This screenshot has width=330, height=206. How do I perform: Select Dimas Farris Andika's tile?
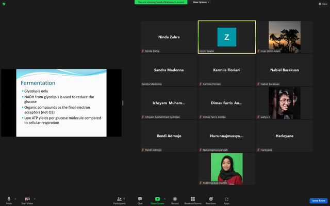[x=227, y=103]
